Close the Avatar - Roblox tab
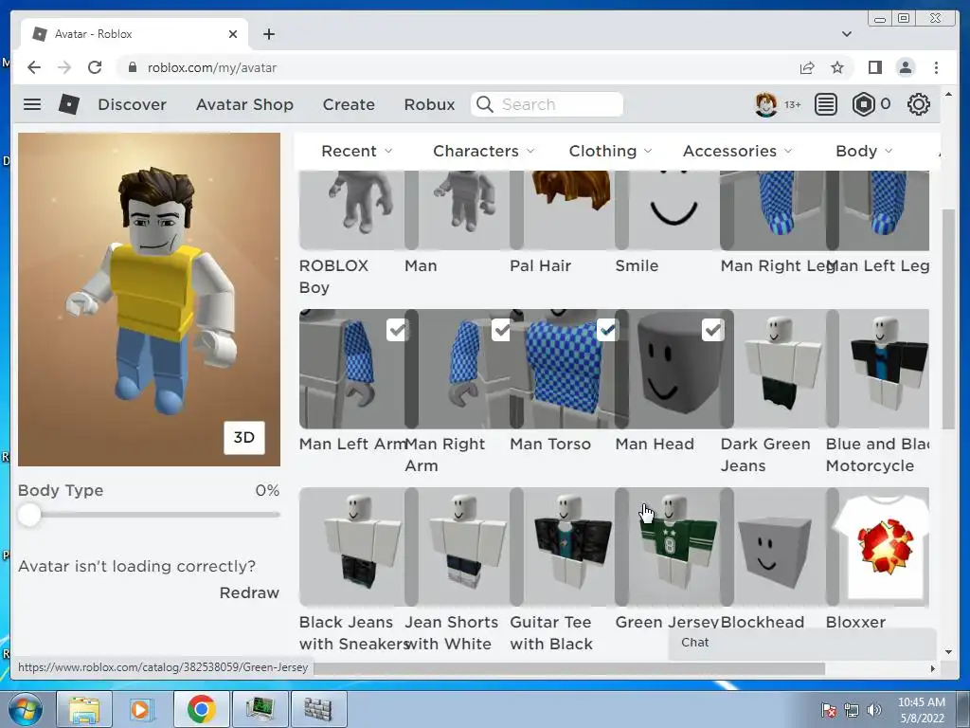Screen dimensions: 970x728 233,34
